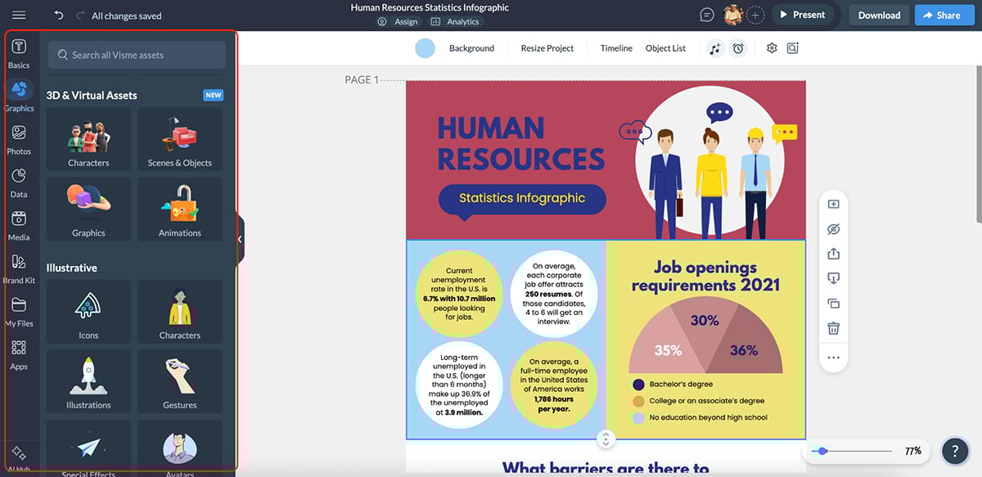Switch to the Timeline tab
982x477 pixels.
pyautogui.click(x=615, y=47)
